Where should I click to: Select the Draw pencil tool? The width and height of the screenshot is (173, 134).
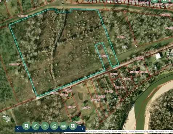point(36,126)
